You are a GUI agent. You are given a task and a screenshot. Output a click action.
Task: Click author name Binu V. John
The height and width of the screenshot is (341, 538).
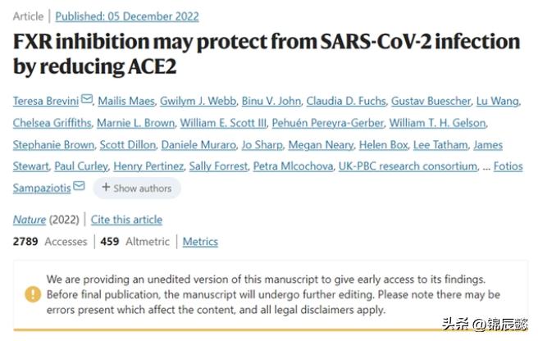(270, 102)
